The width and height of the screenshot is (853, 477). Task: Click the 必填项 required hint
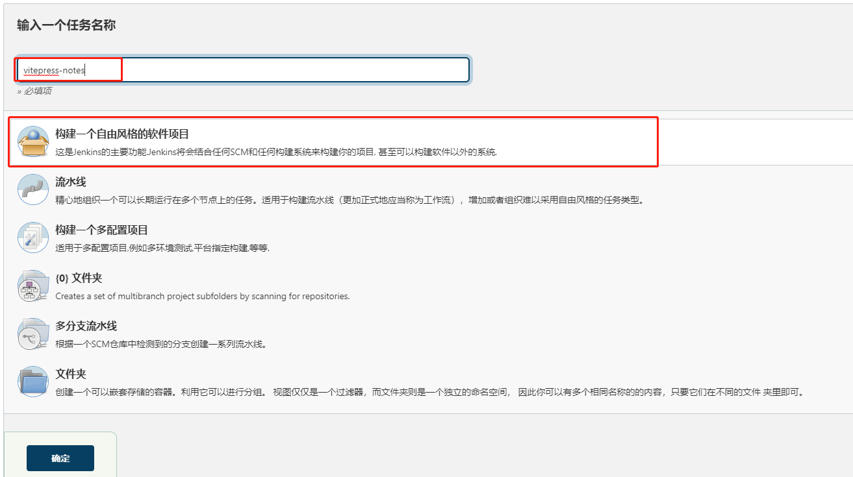[x=34, y=91]
